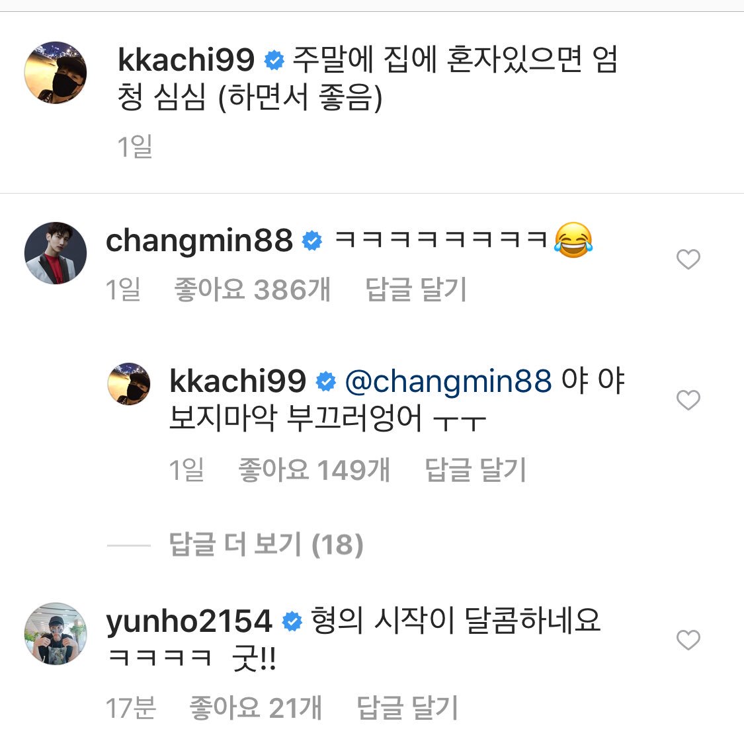Like kkachi99's reply to changmin88

(688, 400)
